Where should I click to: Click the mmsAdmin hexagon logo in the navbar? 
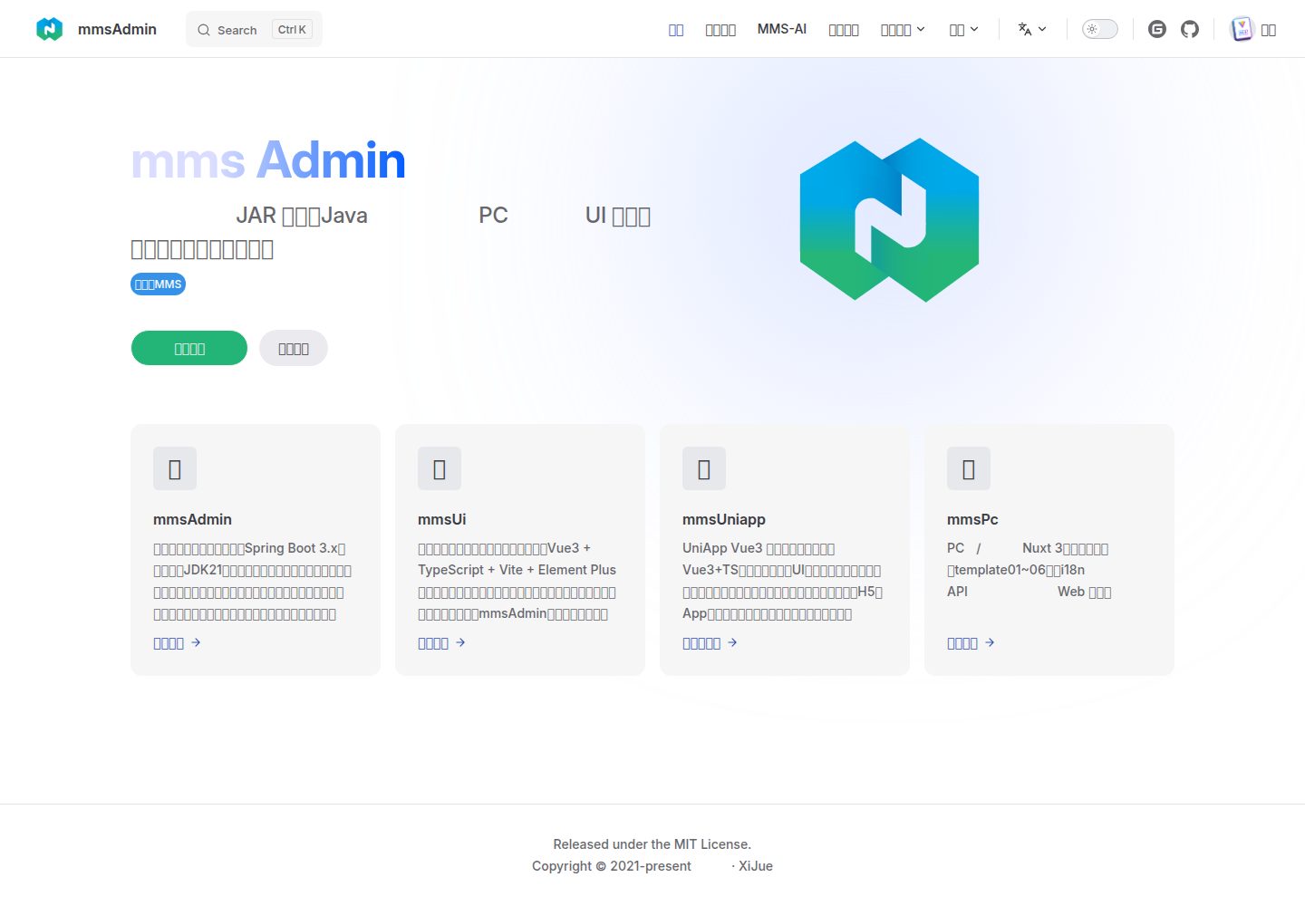(50, 29)
